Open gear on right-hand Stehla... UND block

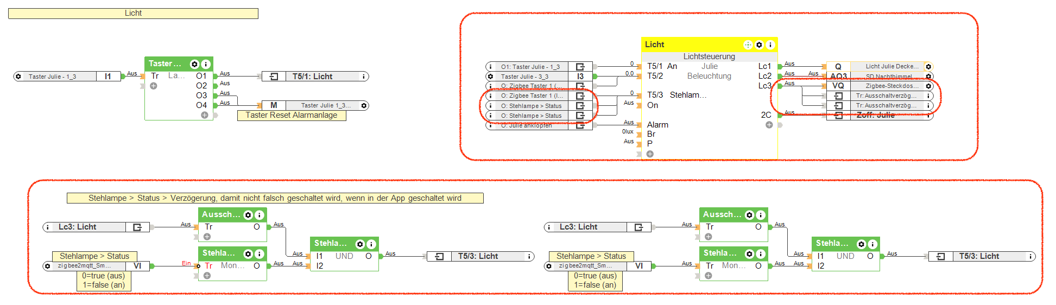pyautogui.click(x=861, y=244)
